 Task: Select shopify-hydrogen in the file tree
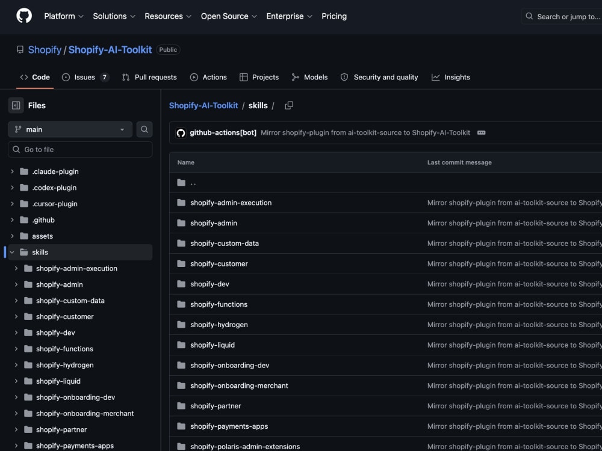(x=65, y=365)
